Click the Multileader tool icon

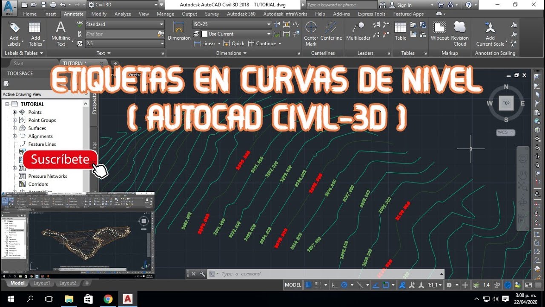coord(358,27)
